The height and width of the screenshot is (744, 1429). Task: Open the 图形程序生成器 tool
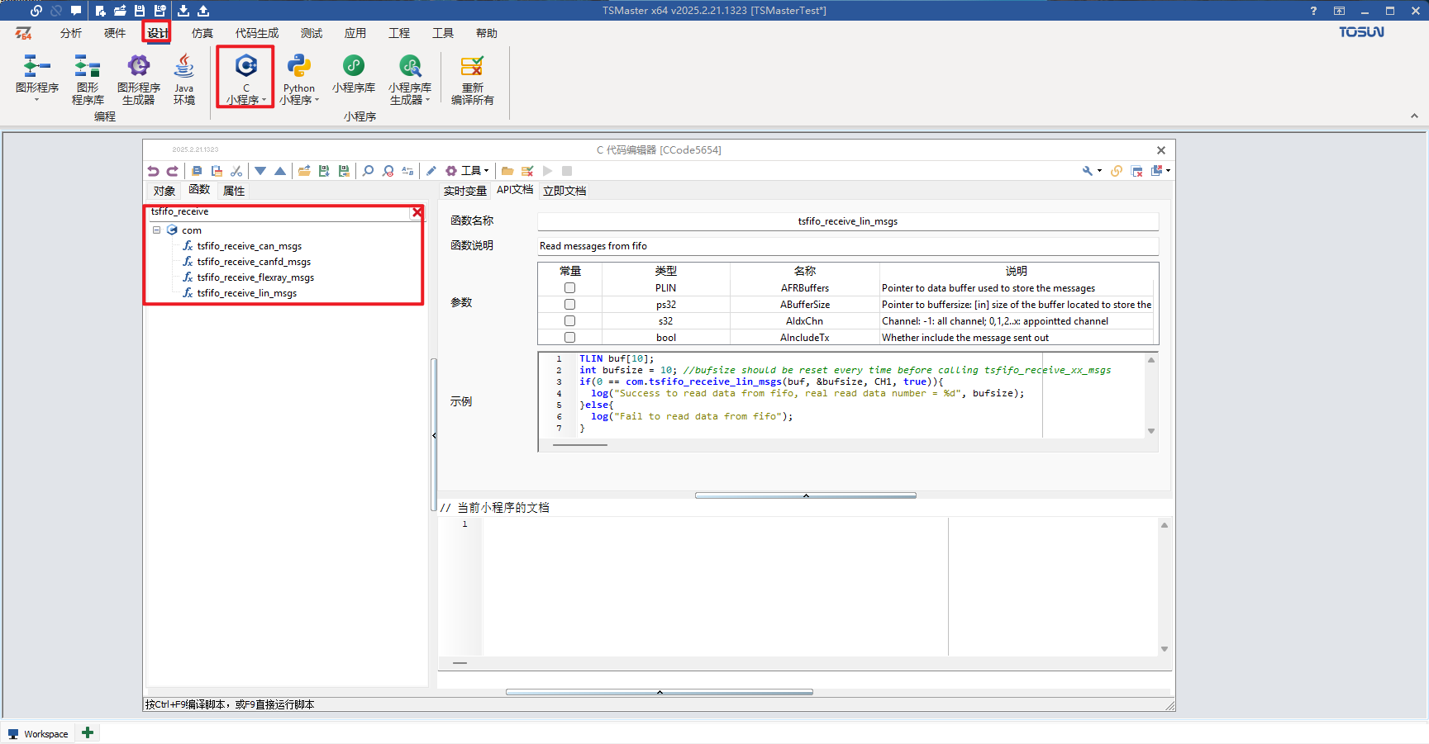[x=138, y=79]
